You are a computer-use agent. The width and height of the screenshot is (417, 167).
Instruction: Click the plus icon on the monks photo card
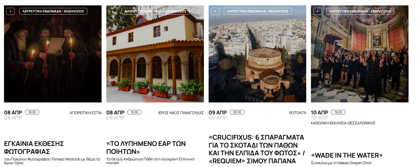(x=11, y=11)
